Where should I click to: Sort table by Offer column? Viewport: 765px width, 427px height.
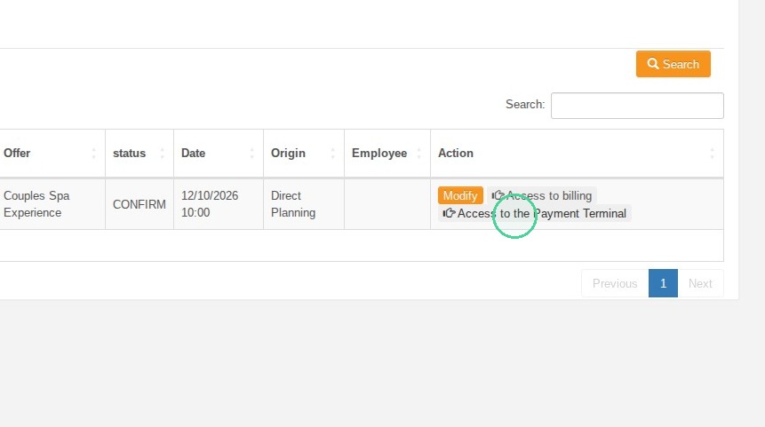point(52,153)
